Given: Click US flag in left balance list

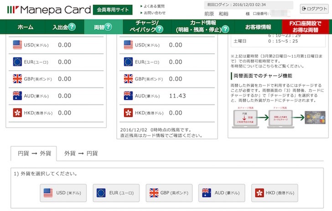Looking at the screenshot, I should coord(17,45).
